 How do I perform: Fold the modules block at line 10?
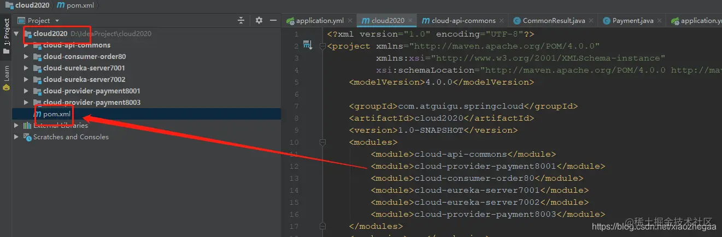(x=322, y=142)
